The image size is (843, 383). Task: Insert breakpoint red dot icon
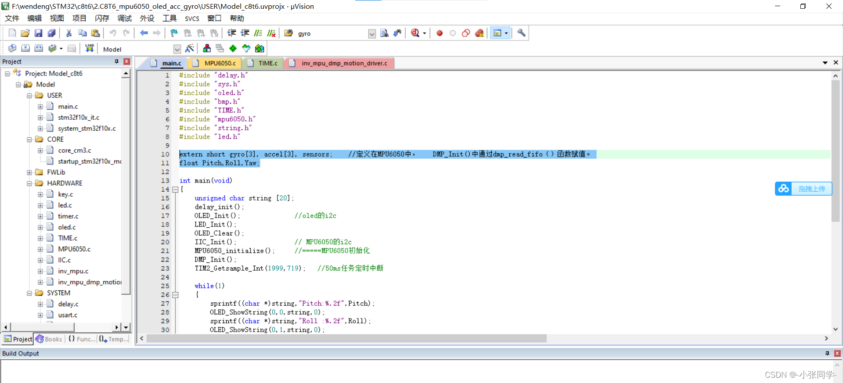[x=440, y=33]
